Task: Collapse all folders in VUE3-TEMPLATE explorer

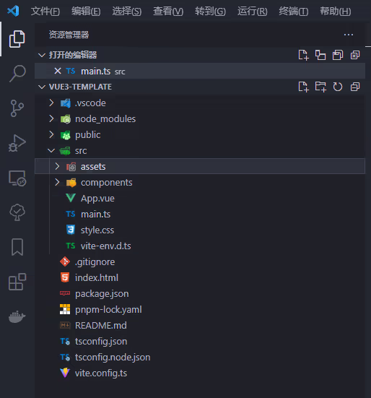Action: (355, 87)
